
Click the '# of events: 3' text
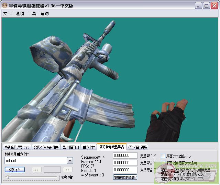[92, 175]
